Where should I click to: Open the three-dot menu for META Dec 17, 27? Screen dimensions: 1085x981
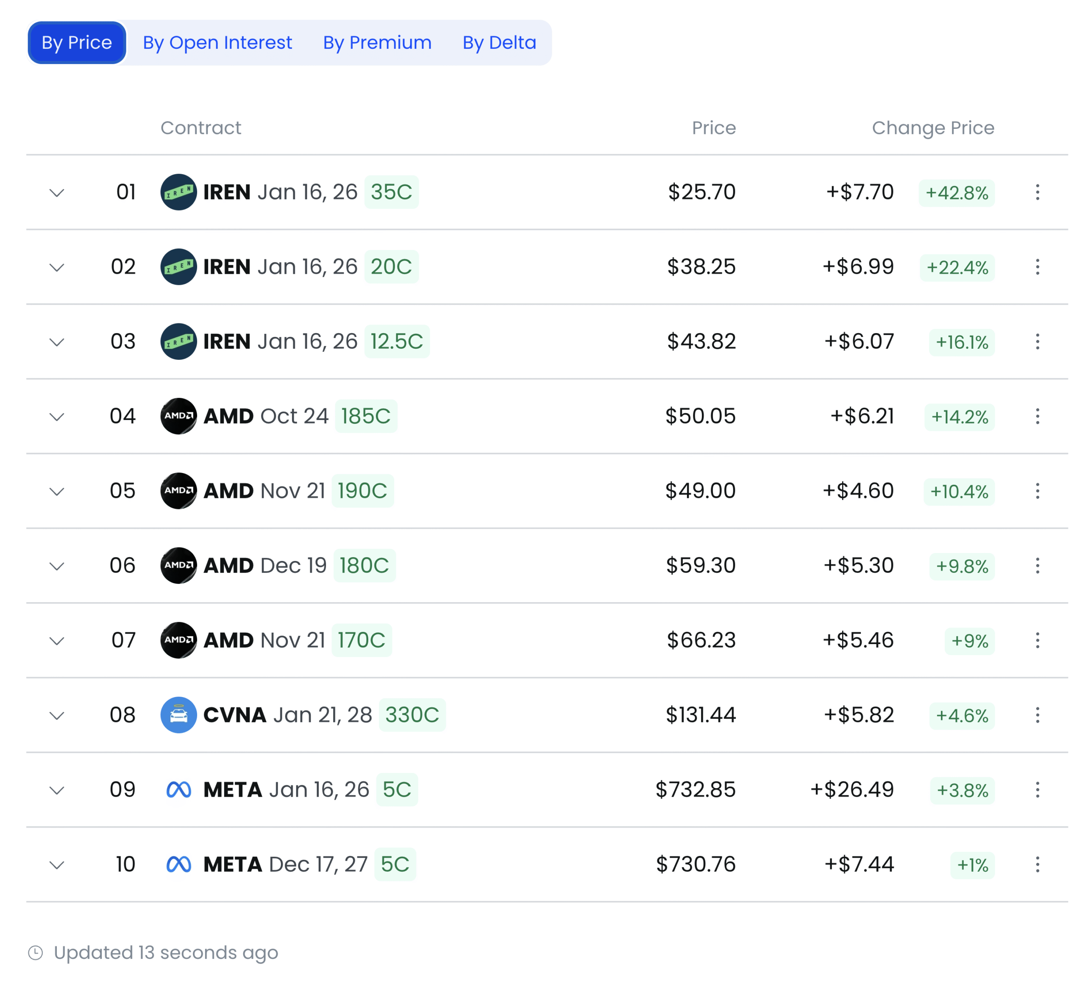(x=1037, y=865)
